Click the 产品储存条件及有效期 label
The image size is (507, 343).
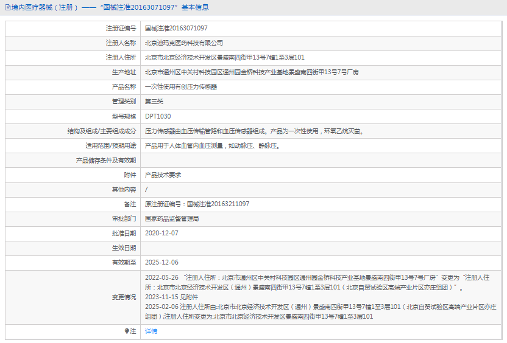pos(106,161)
